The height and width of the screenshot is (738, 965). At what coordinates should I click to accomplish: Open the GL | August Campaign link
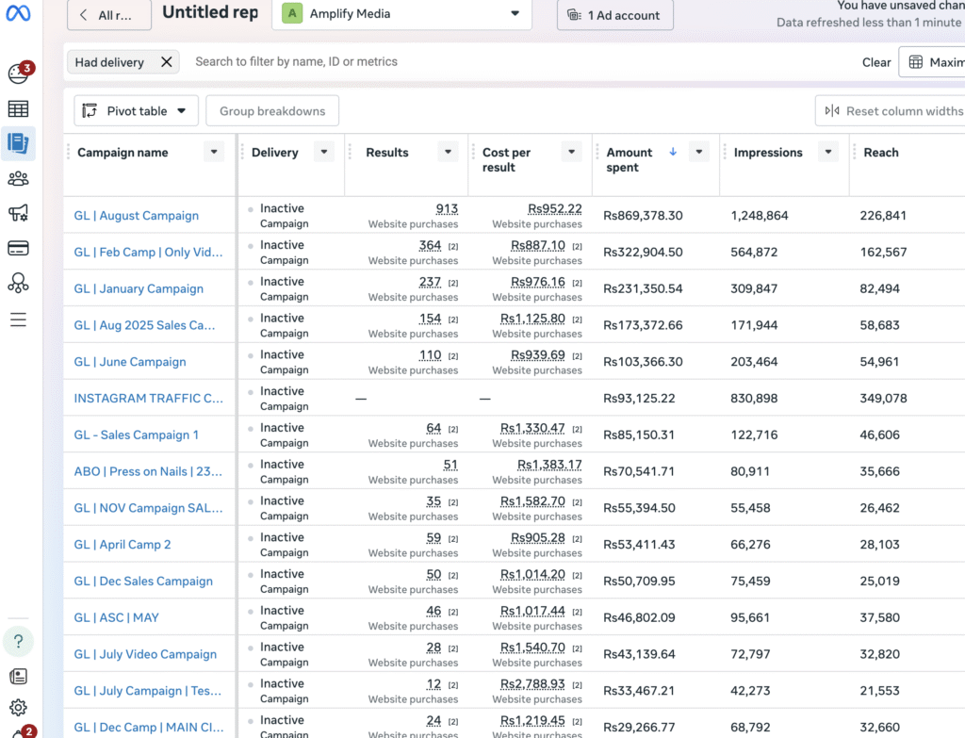[137, 216]
